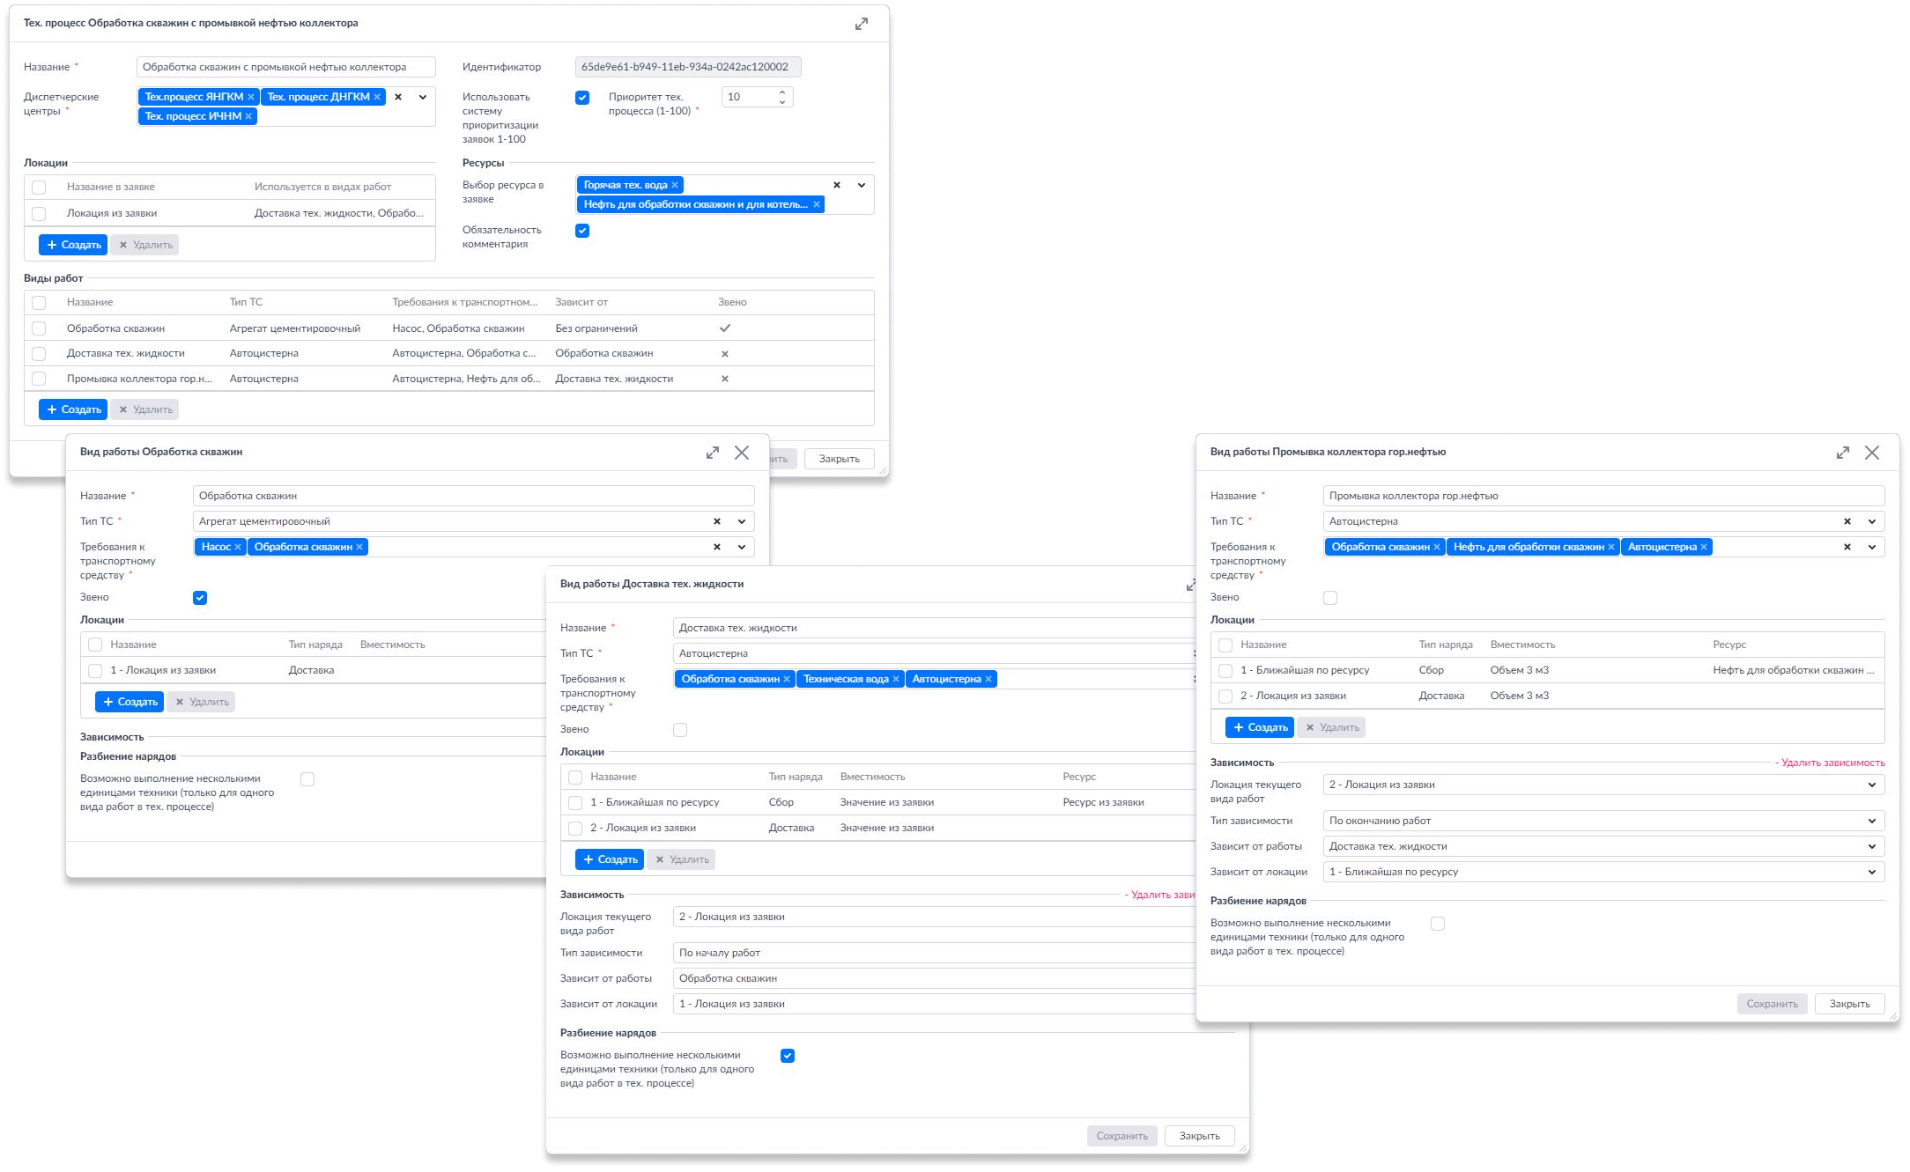Remove the Техническая вода requirement tag

tap(896, 679)
